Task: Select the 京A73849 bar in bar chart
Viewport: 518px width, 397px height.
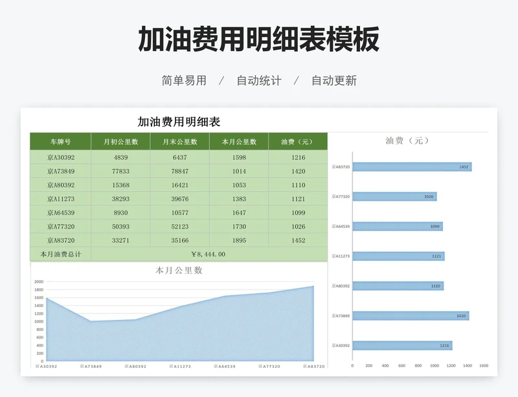Action: (x=411, y=315)
